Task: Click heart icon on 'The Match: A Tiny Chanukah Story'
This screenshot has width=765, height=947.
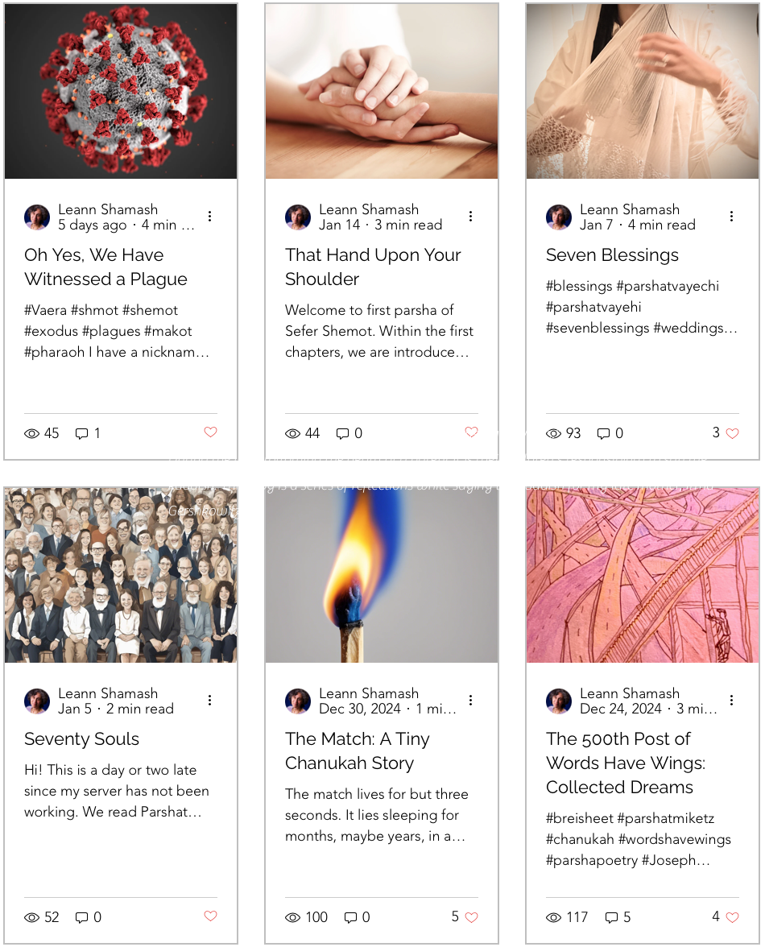Action: coord(471,916)
